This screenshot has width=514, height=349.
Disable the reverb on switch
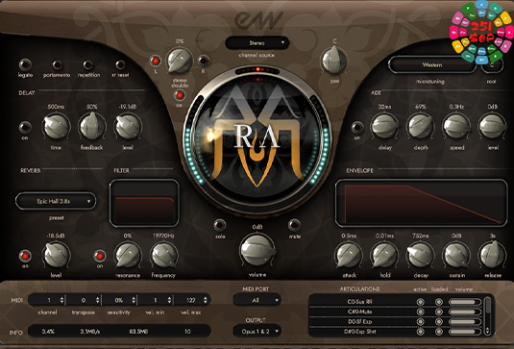(25, 256)
